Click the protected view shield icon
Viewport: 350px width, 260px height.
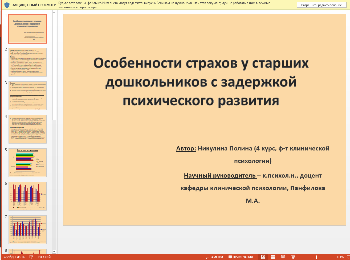[x=7, y=5]
